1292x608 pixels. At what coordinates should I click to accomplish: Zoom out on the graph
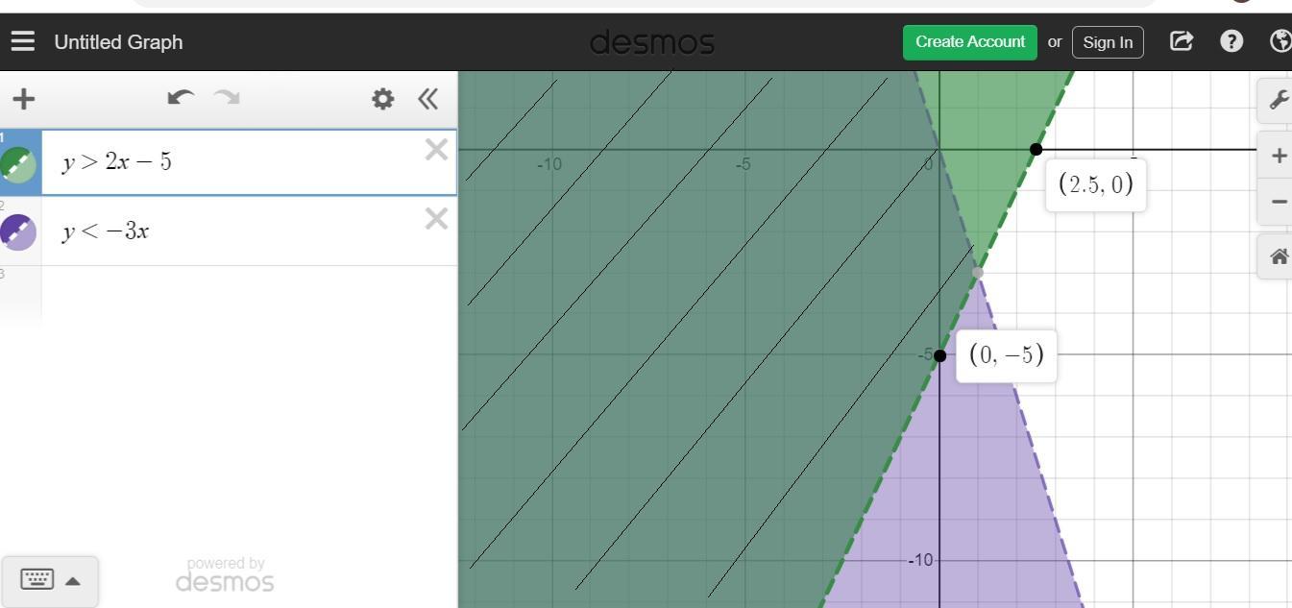coord(1278,202)
